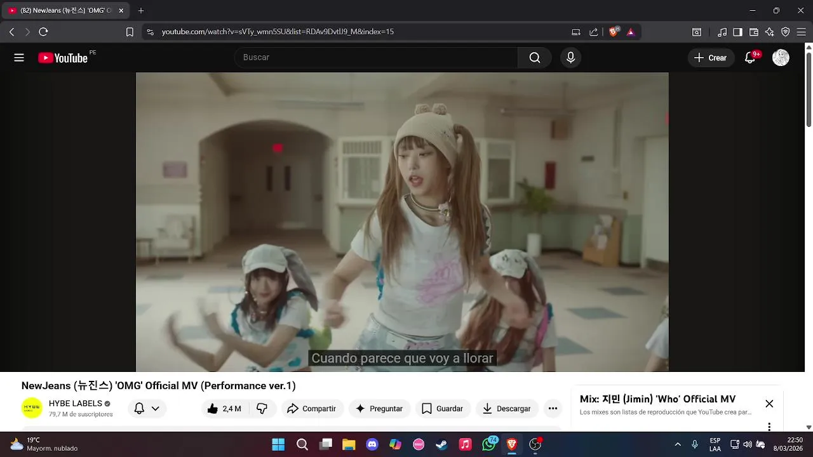Close the NewJeans browser tab
This screenshot has height=457, width=813.
click(x=121, y=11)
